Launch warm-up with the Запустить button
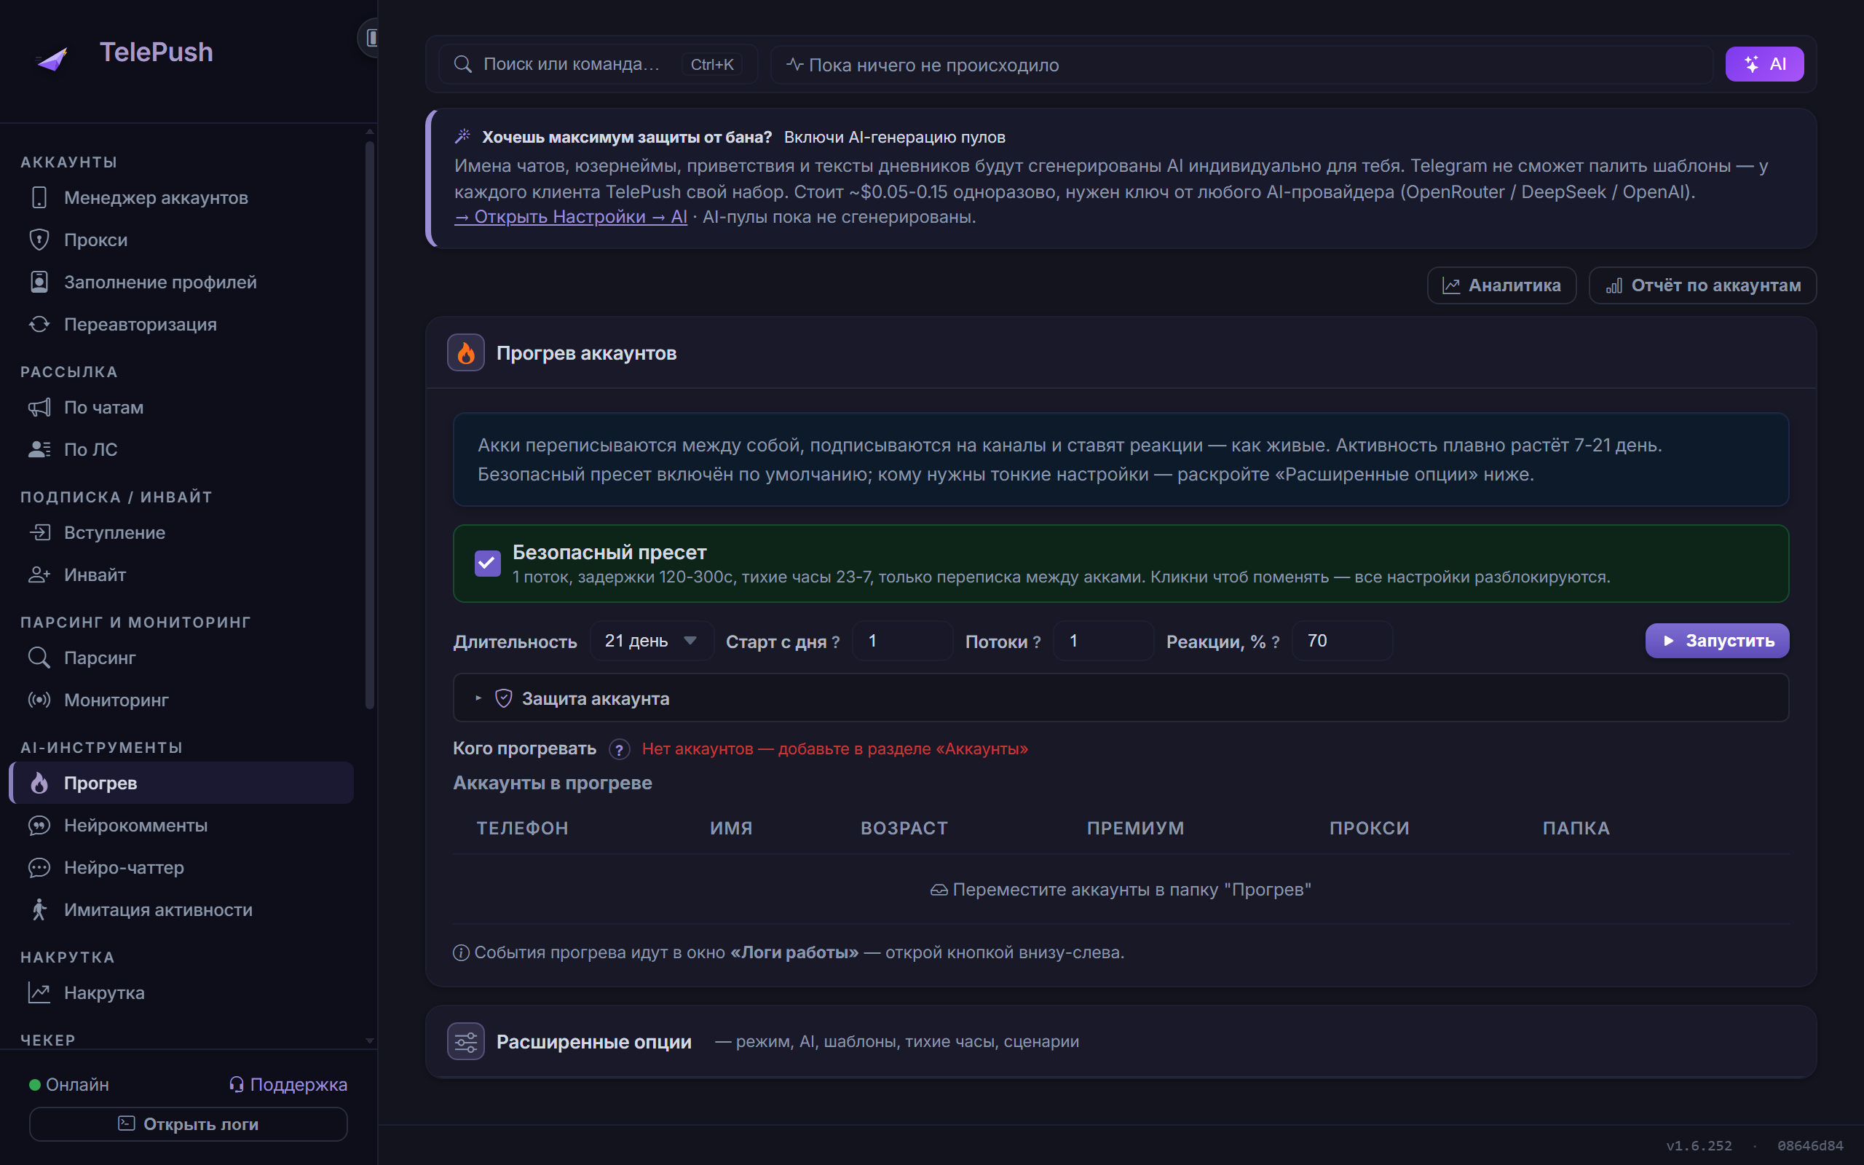 click(1717, 641)
